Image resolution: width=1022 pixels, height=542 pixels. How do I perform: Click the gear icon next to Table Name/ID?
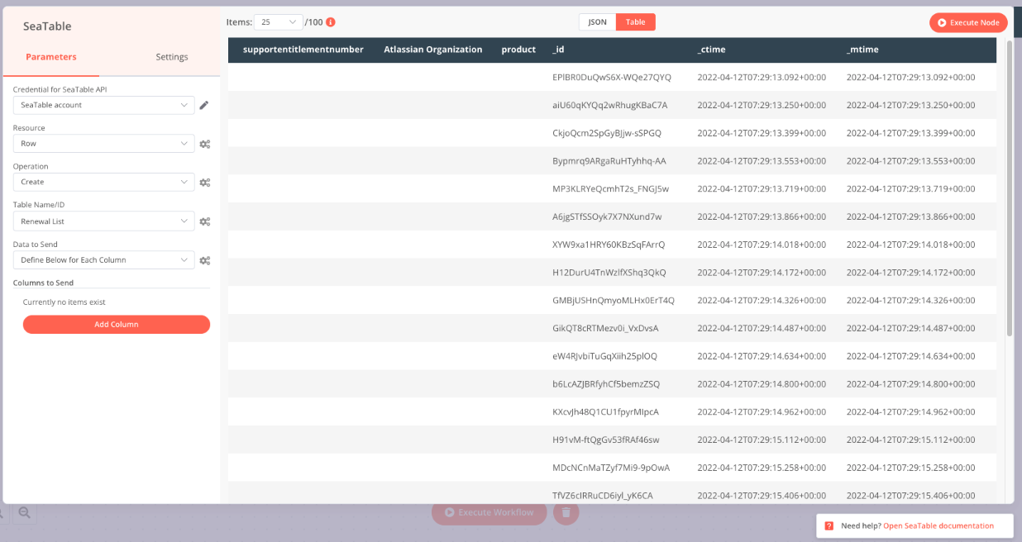pos(204,221)
